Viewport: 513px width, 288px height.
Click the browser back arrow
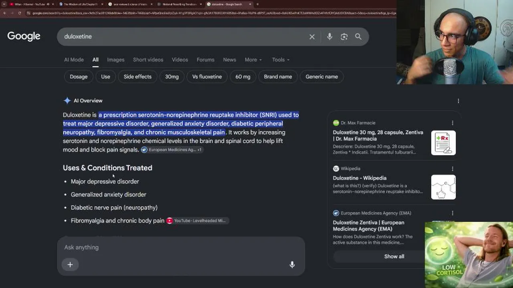(5, 13)
